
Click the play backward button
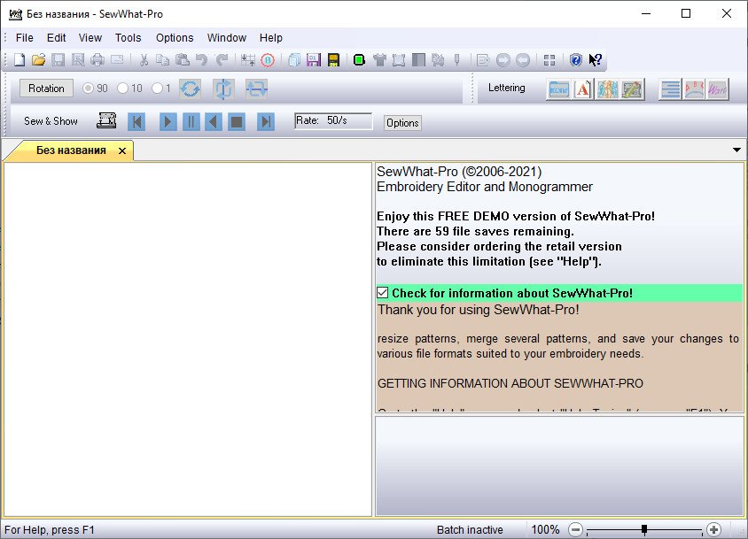click(214, 122)
